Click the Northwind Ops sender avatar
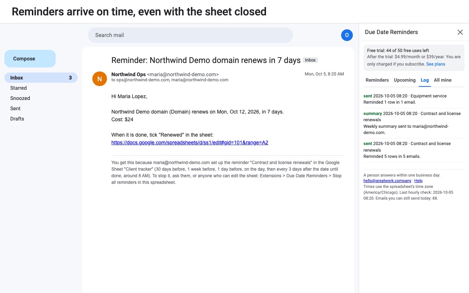The width and height of the screenshot is (469, 293). coord(100,79)
